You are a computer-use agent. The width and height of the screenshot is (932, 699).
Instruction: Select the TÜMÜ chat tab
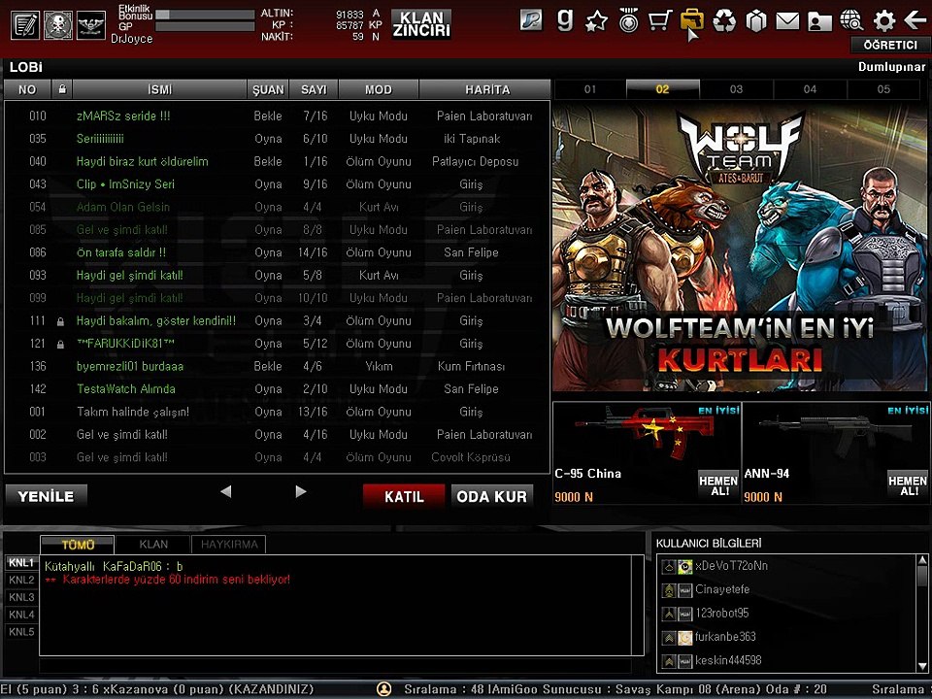coord(78,545)
